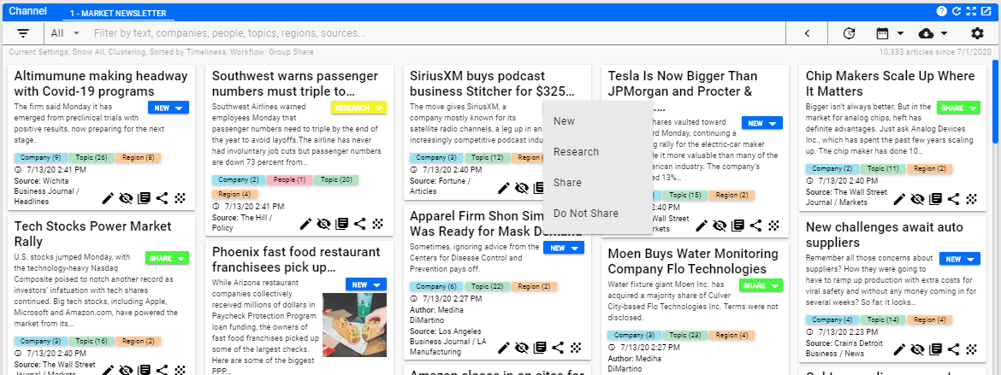Open NEW status dropdown on Altimumune card
Viewport: 1001px width, 375px height.
169,108
